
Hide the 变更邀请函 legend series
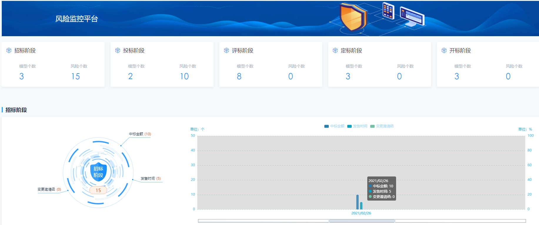382,126
